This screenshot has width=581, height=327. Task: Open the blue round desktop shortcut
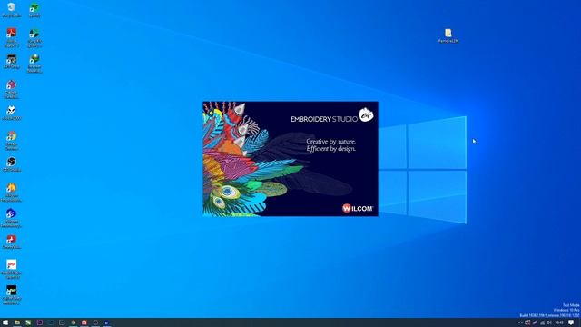click(12, 218)
